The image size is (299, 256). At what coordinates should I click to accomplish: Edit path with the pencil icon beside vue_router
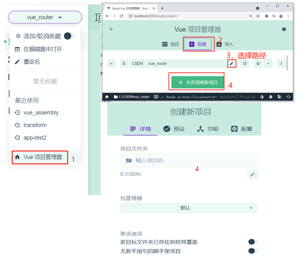(x=232, y=63)
